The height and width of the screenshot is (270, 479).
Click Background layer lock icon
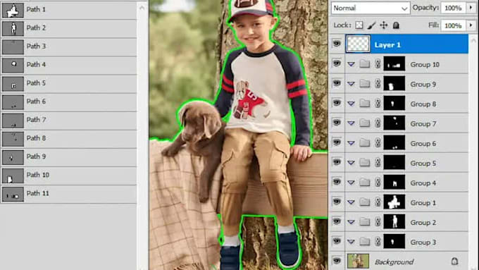click(x=454, y=261)
